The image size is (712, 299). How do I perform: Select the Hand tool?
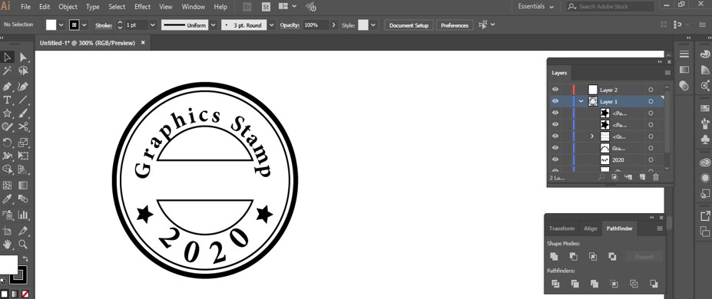tap(7, 245)
